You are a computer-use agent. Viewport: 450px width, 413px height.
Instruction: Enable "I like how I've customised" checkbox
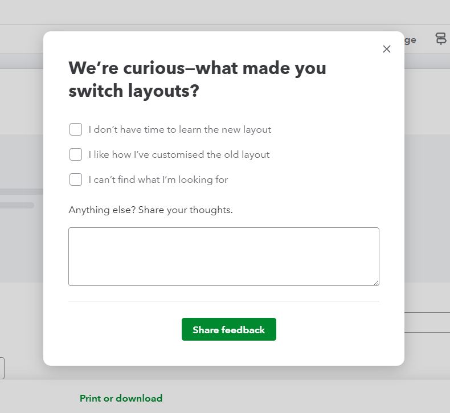(x=76, y=154)
